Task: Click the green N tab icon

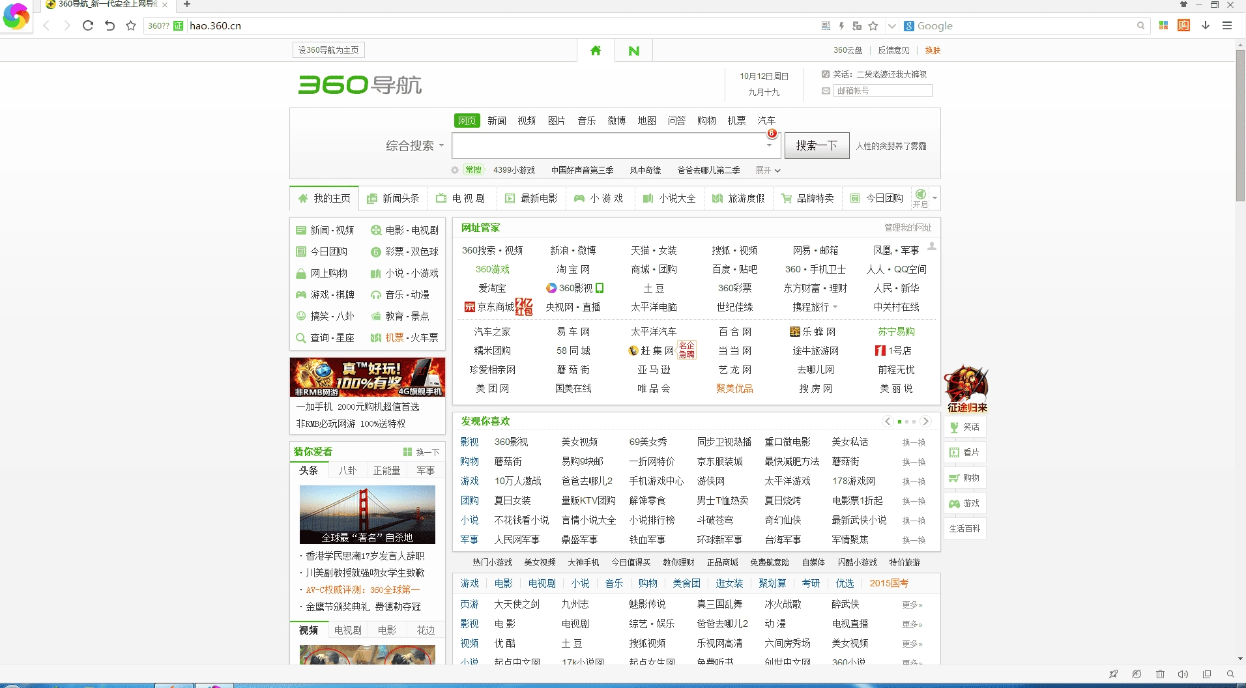Action: [633, 50]
